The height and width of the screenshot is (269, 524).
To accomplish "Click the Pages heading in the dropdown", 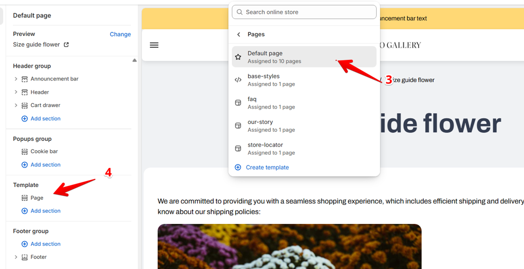I will pos(256,34).
